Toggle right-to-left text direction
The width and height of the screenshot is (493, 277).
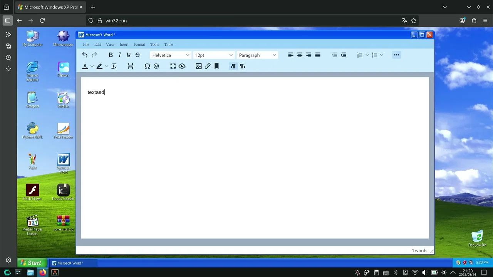[242, 66]
